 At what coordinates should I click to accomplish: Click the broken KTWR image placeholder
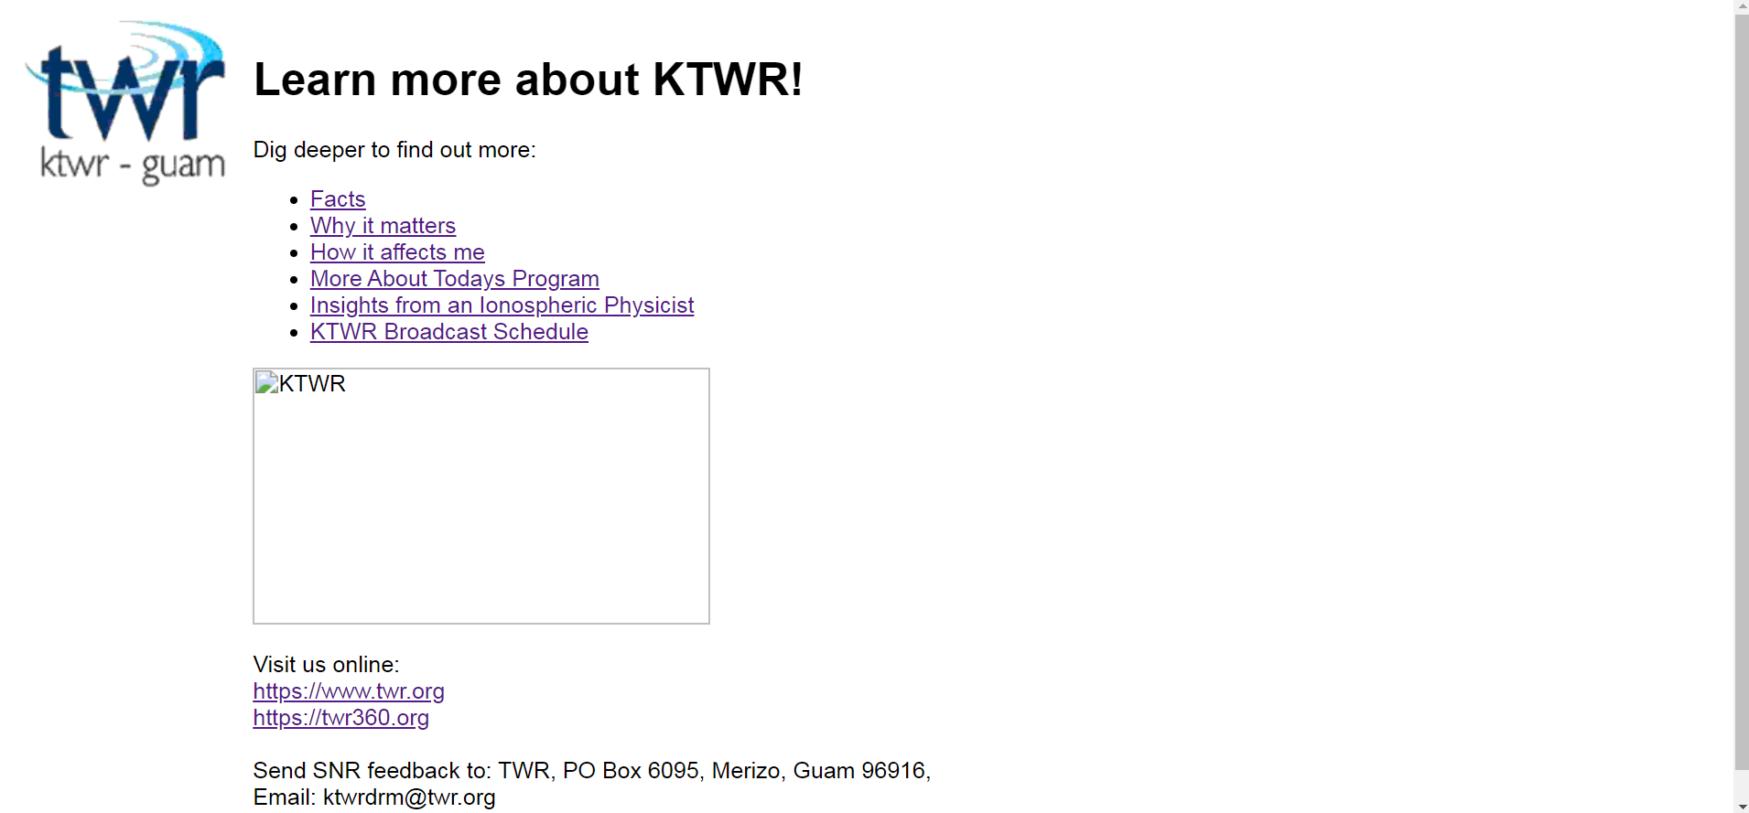point(481,496)
